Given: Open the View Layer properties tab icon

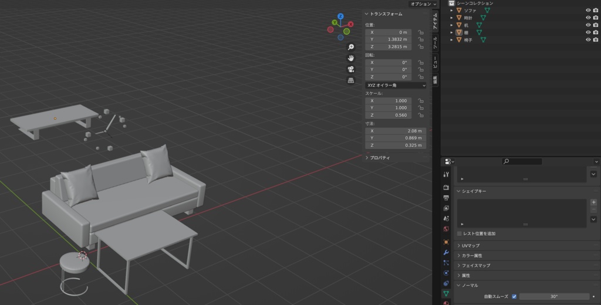Looking at the screenshot, I should pyautogui.click(x=446, y=208).
